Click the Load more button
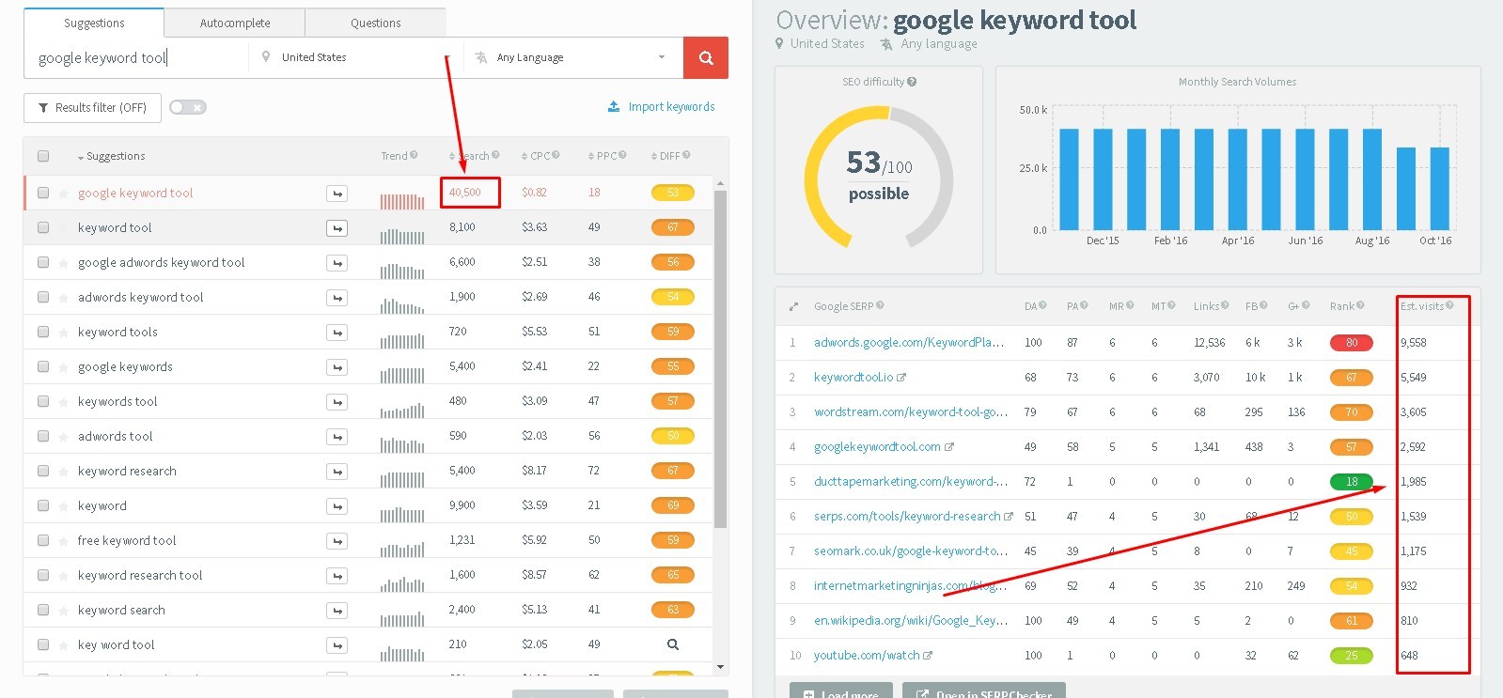 (841, 690)
